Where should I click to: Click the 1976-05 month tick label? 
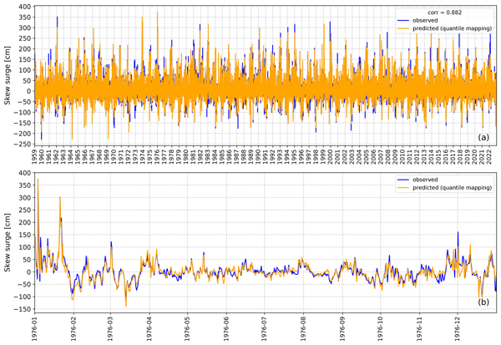tap(187, 328)
